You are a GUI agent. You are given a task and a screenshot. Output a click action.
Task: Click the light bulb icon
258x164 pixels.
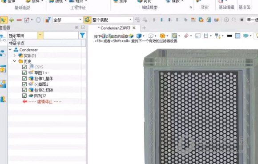256,36
